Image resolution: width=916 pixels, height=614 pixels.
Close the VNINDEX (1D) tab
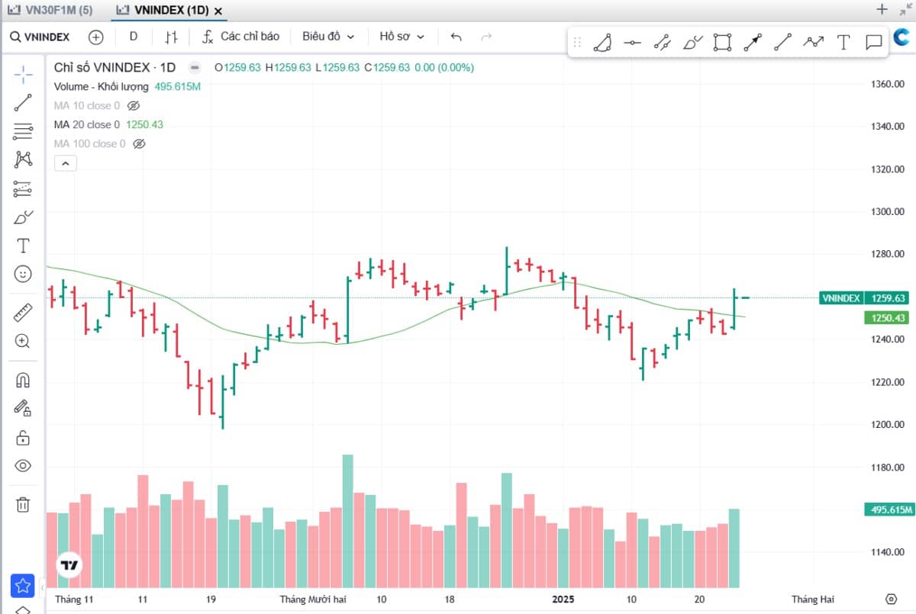pos(218,11)
